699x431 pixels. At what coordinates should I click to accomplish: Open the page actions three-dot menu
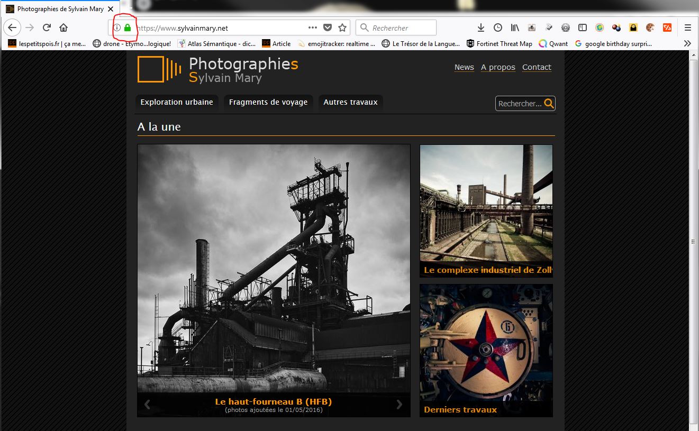point(313,27)
